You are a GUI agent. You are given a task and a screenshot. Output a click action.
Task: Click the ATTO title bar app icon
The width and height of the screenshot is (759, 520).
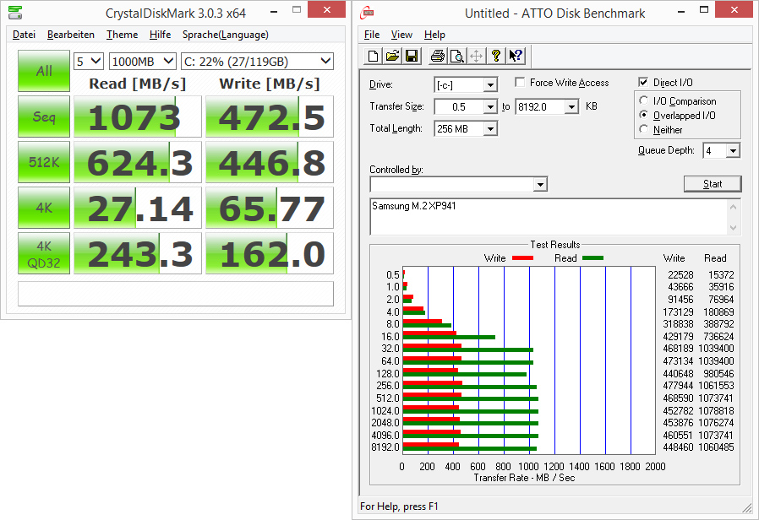(x=367, y=13)
